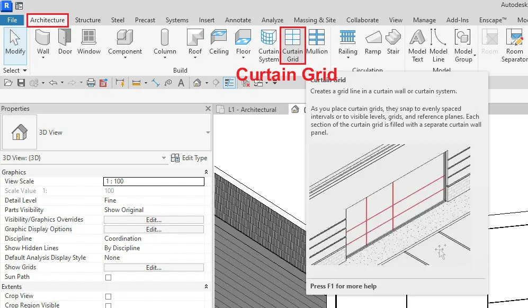The width and height of the screenshot is (528, 308).
Task: Click the Thin Lines icon
Action: [x=229, y=83]
